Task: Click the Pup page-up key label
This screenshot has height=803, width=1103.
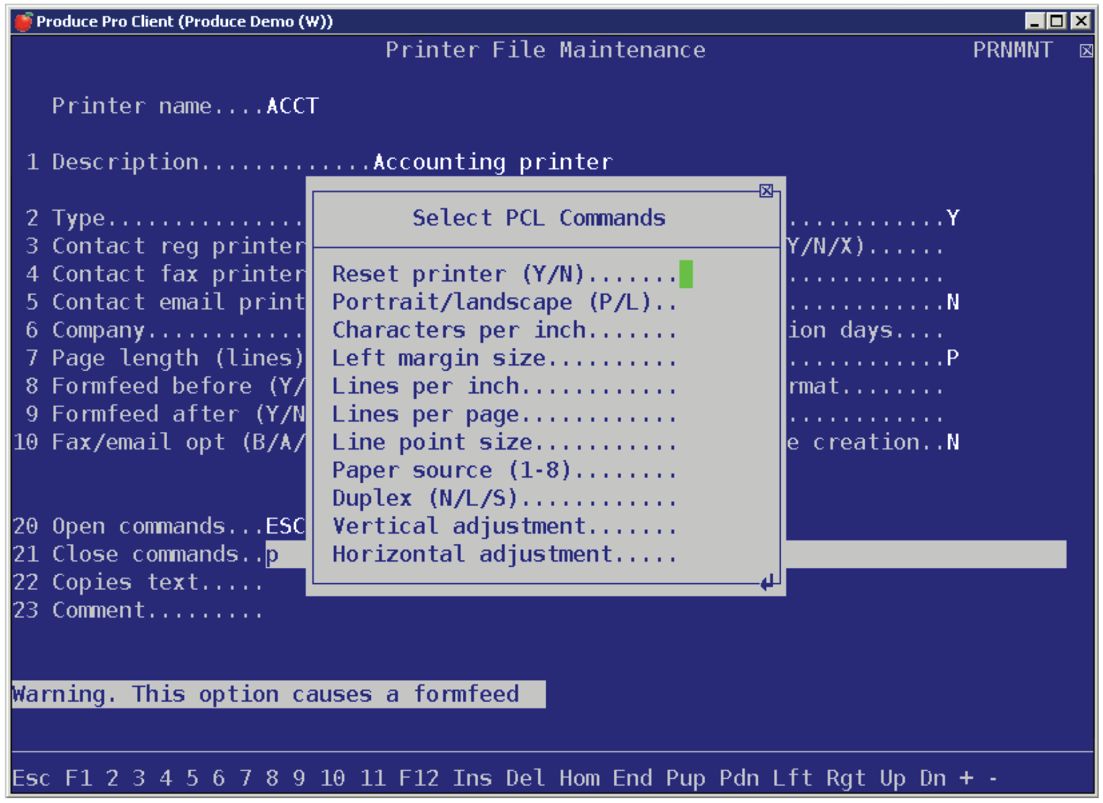Action: click(x=686, y=777)
